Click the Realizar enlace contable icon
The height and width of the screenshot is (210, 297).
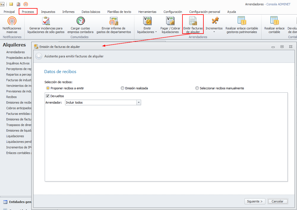click(274, 21)
